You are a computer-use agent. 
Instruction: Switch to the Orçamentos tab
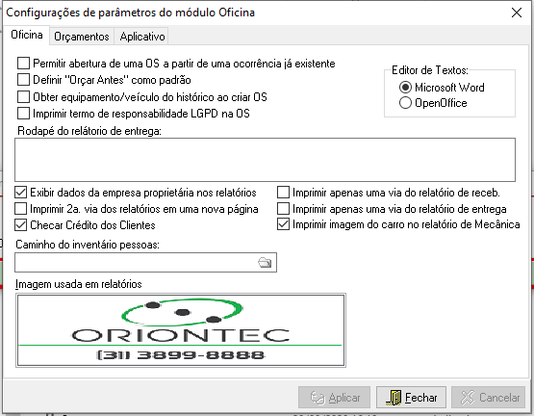click(82, 37)
